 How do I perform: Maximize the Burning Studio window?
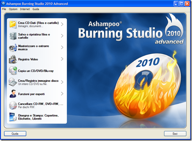tap(181, 4)
